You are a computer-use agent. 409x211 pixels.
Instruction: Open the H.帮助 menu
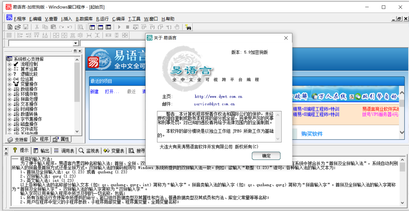(168, 19)
